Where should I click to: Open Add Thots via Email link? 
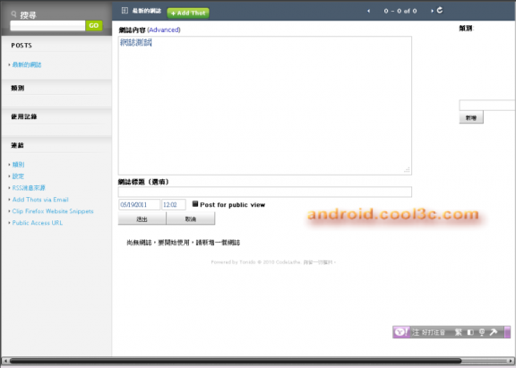click(40, 200)
